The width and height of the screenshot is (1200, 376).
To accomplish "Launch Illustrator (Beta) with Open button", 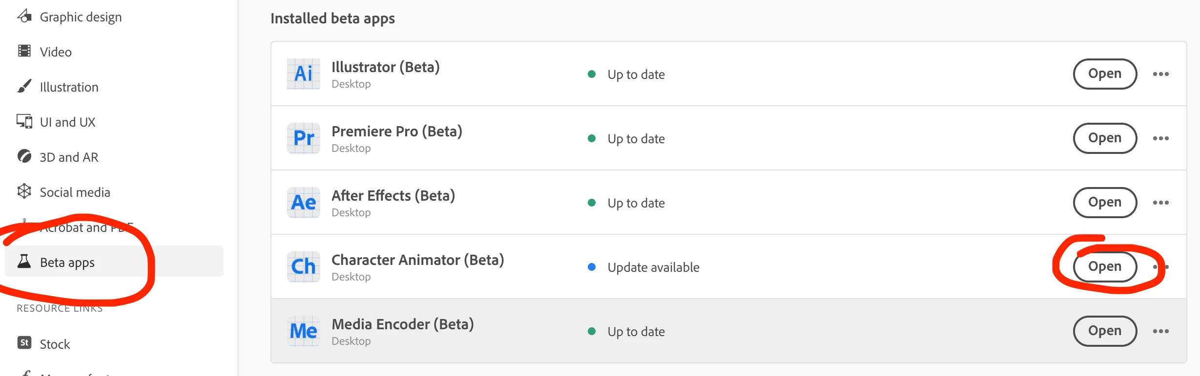I will 1104,74.
